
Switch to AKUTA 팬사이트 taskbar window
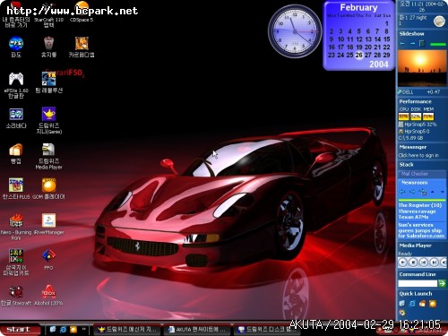[197, 330]
